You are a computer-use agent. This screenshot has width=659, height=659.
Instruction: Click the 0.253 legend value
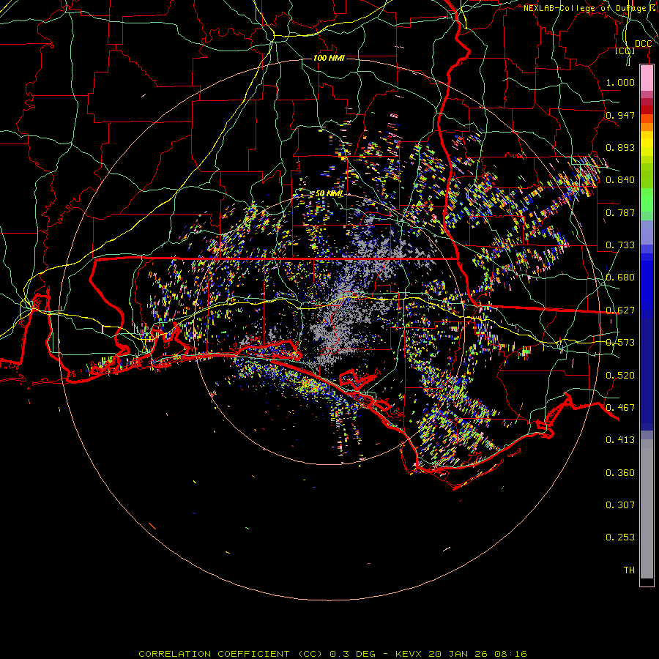click(620, 537)
